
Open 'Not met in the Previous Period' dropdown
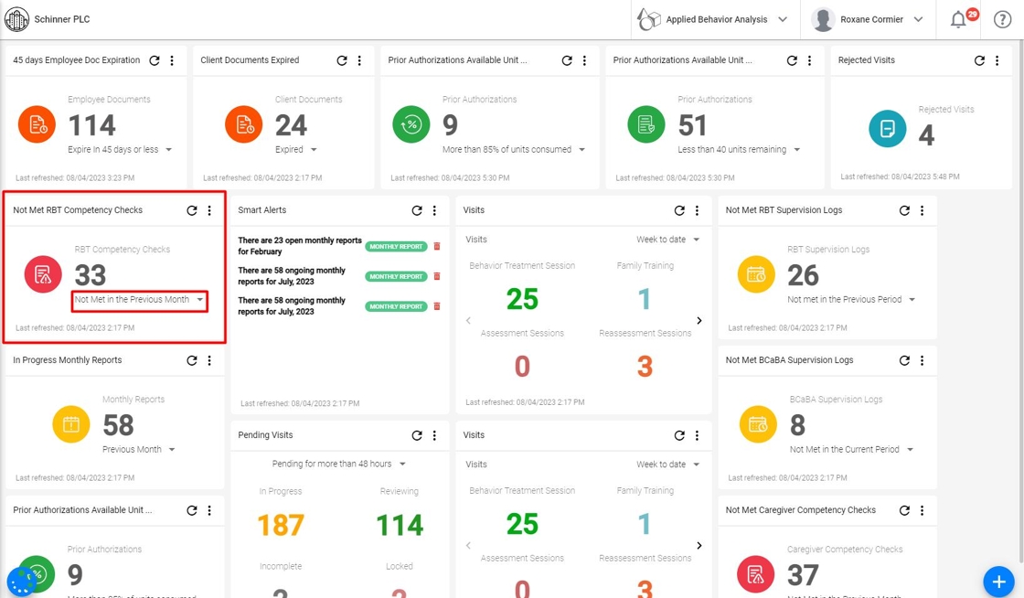pyautogui.click(x=851, y=300)
